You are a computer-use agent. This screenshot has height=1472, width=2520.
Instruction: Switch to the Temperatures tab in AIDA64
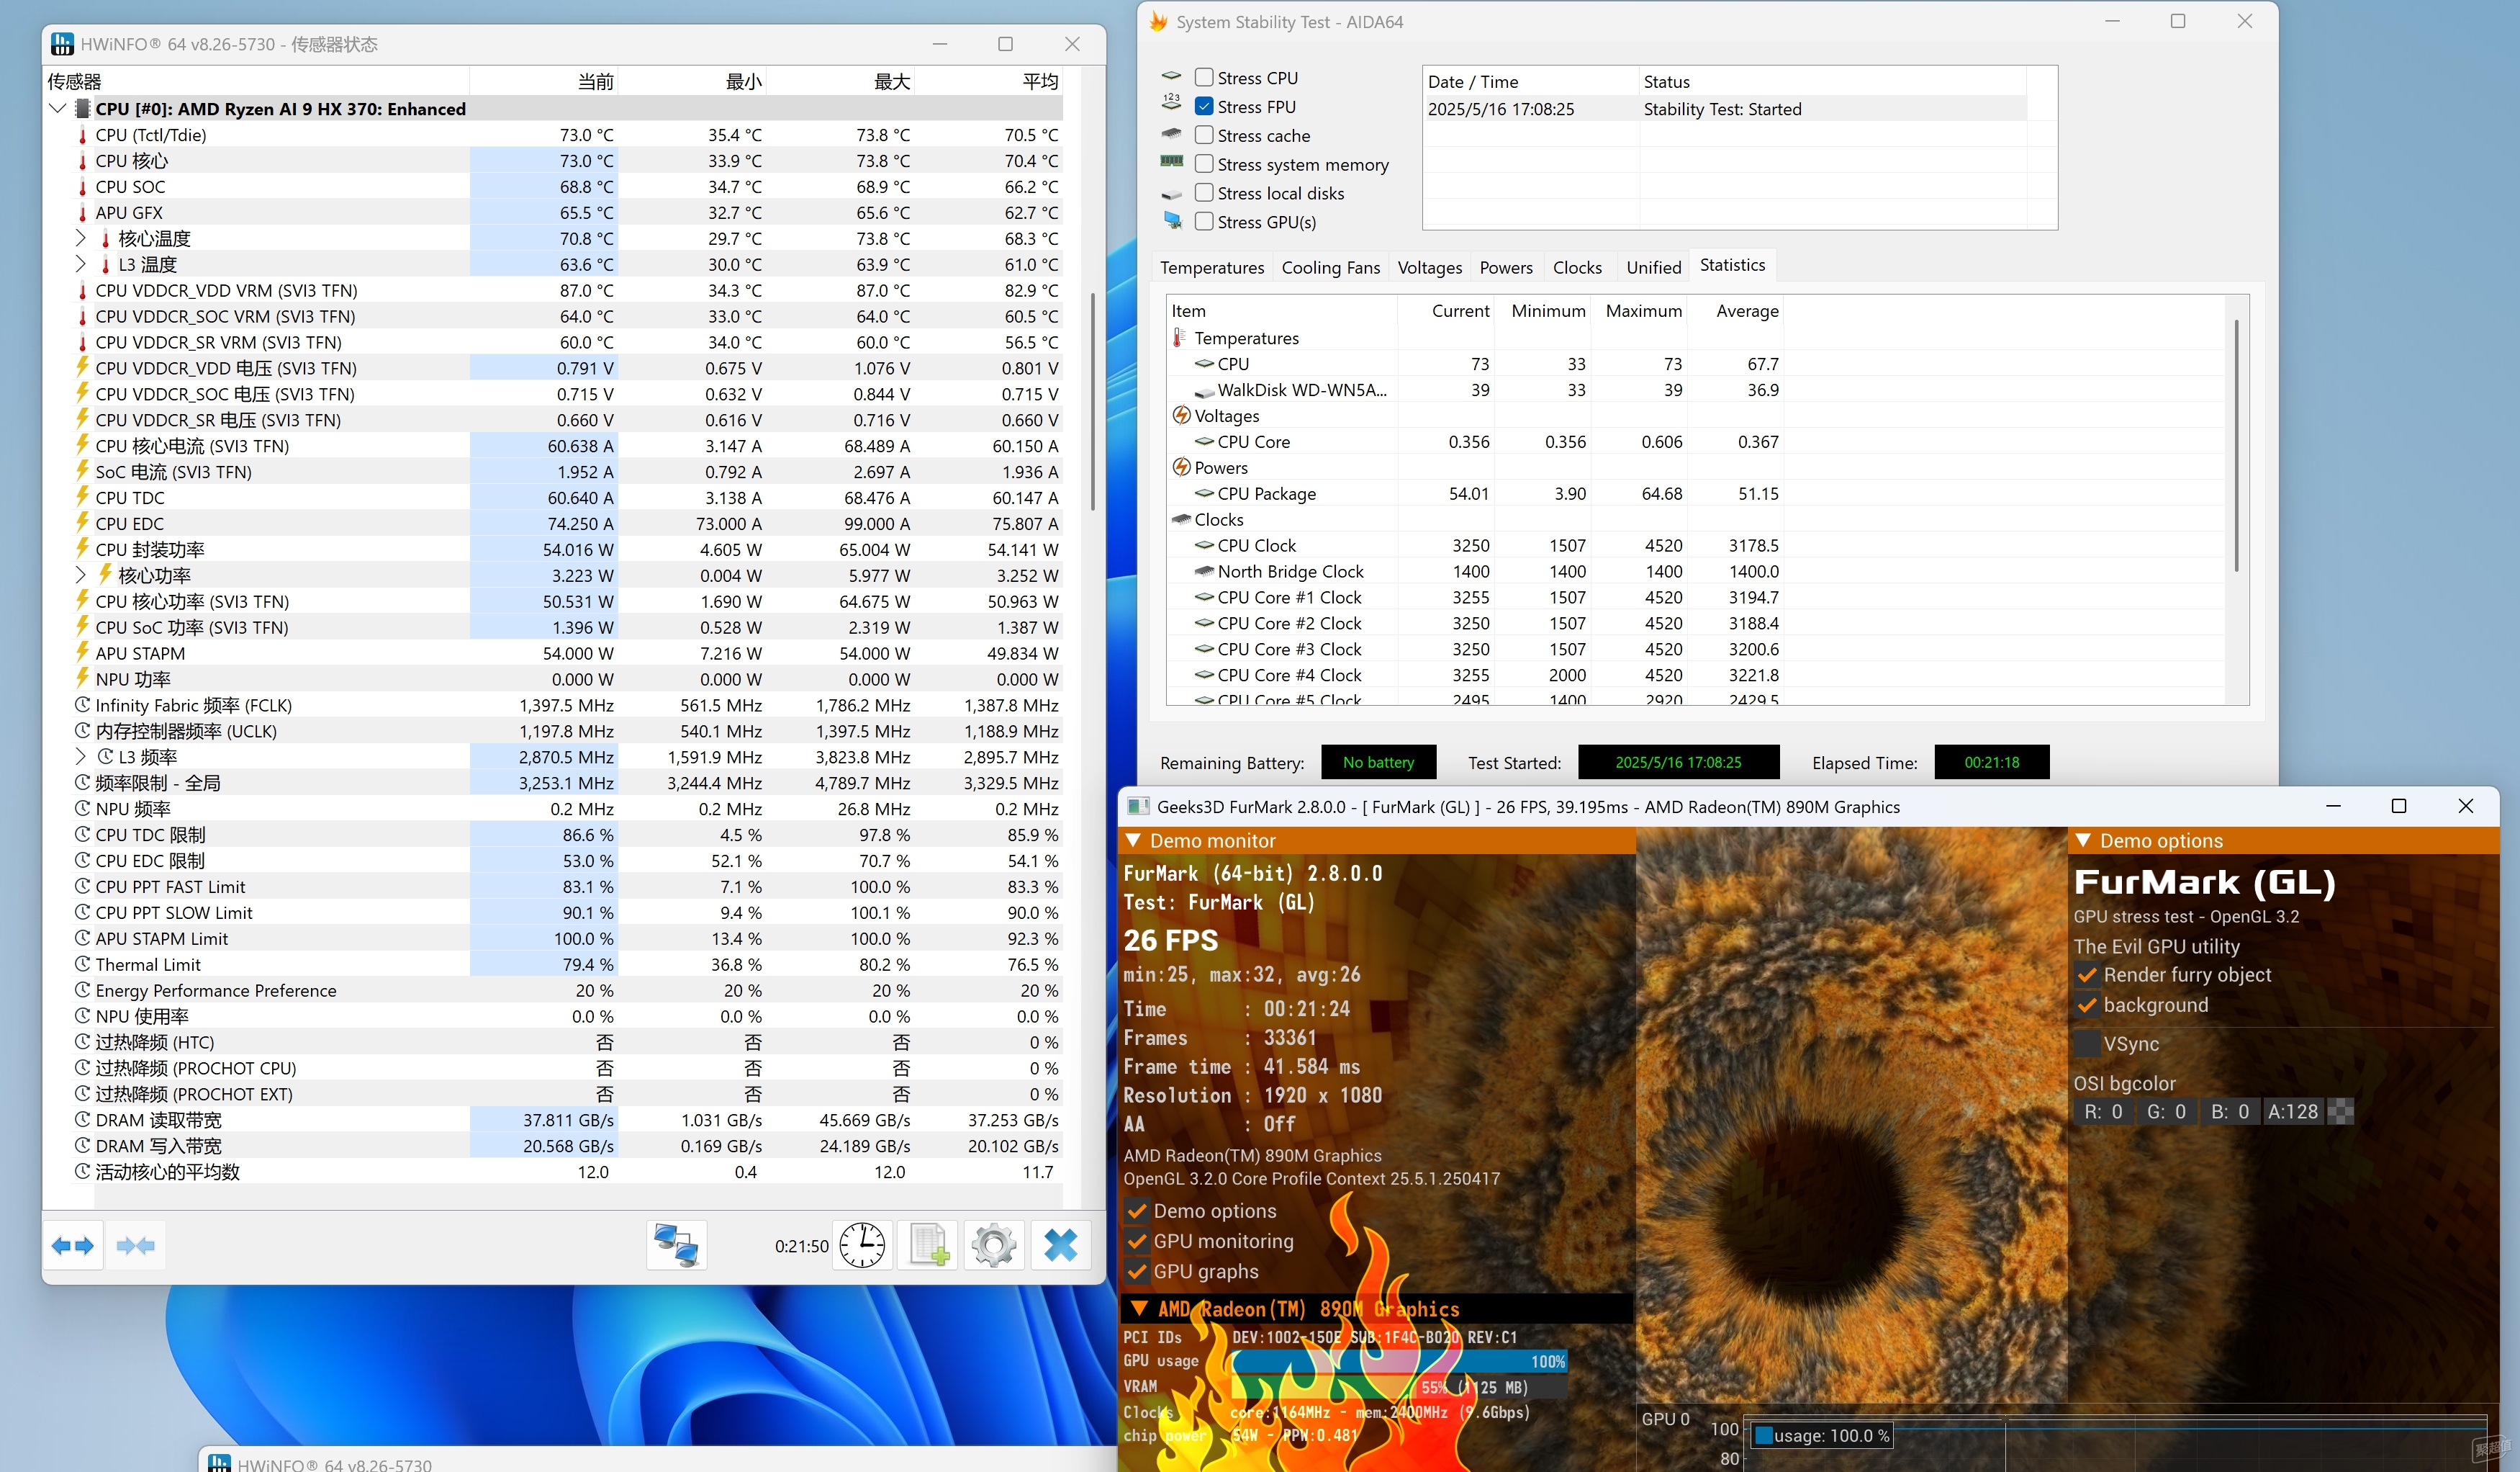[x=1212, y=267]
